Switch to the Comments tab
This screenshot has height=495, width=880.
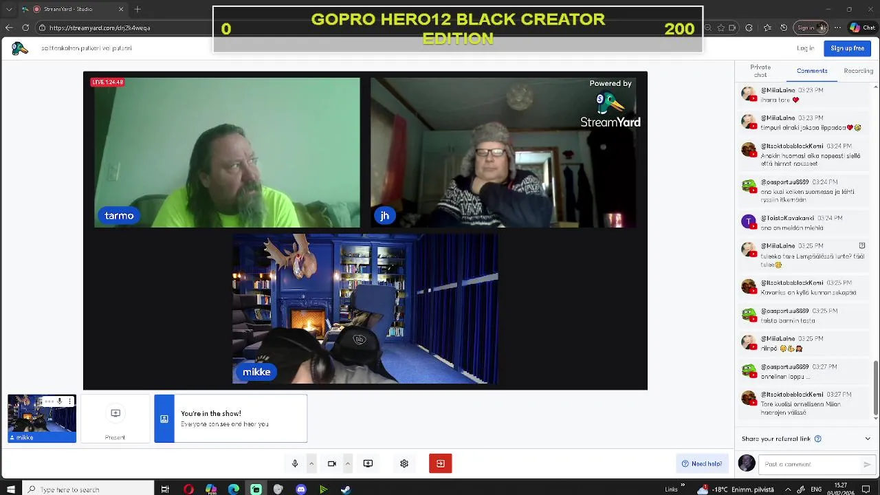point(812,71)
